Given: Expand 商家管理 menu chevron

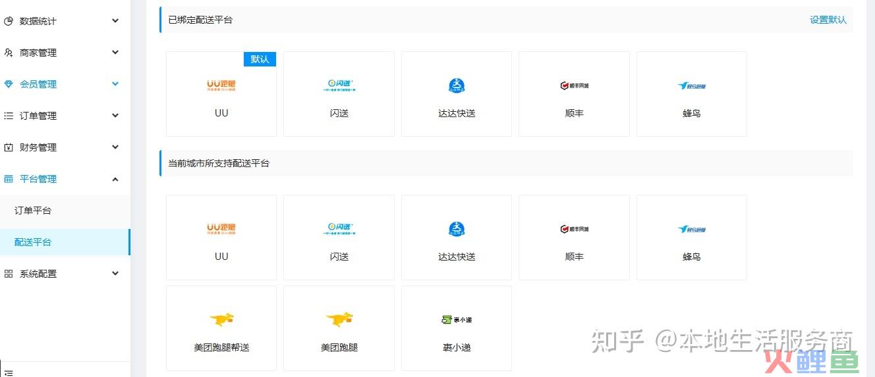Looking at the screenshot, I should tap(115, 53).
